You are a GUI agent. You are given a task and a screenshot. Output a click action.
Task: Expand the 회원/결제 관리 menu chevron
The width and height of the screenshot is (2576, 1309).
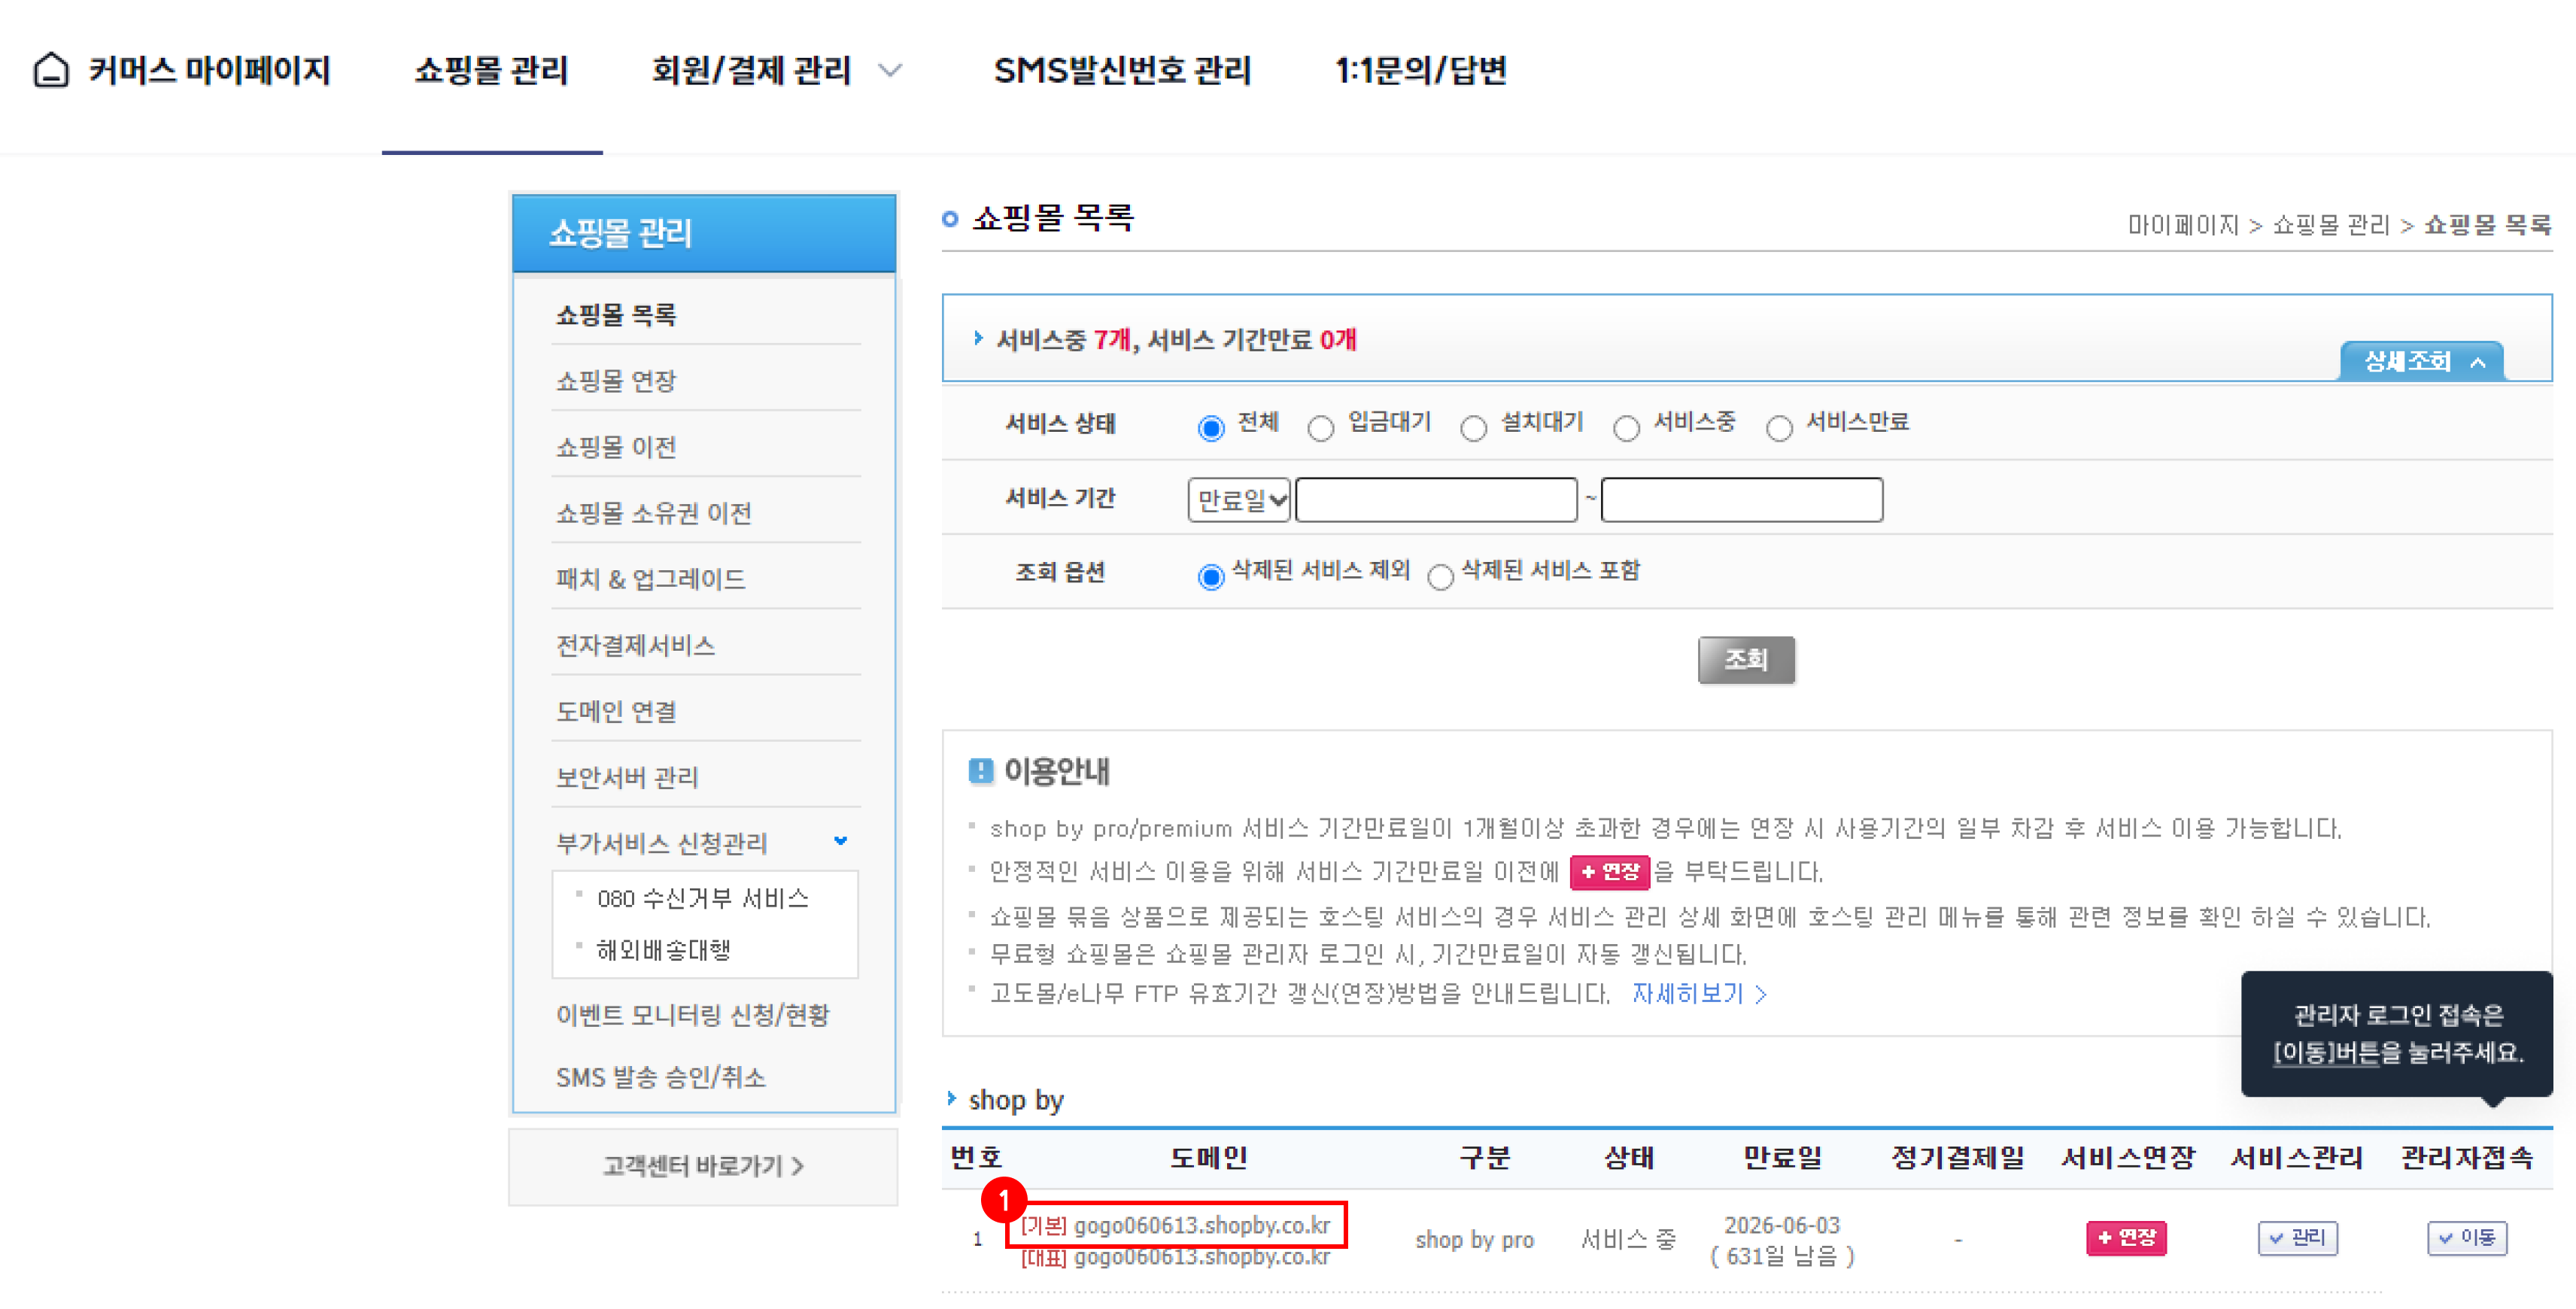pos(889,70)
